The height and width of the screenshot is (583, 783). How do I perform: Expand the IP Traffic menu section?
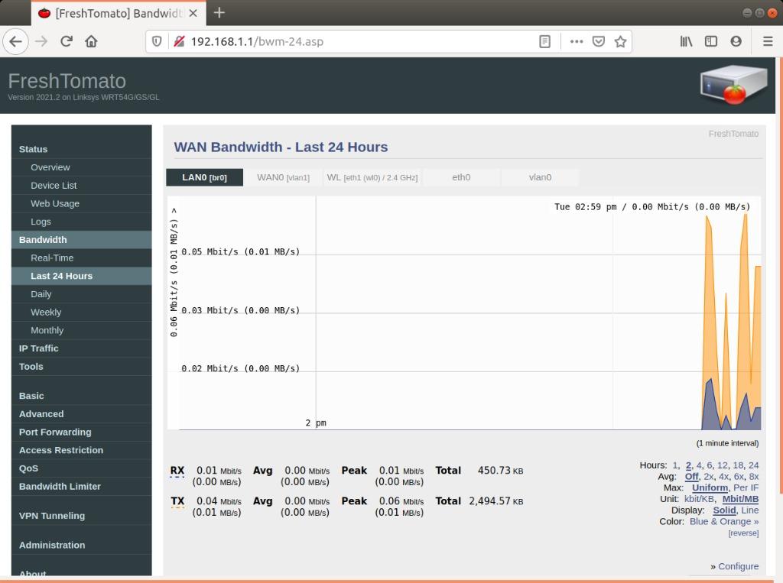point(39,348)
